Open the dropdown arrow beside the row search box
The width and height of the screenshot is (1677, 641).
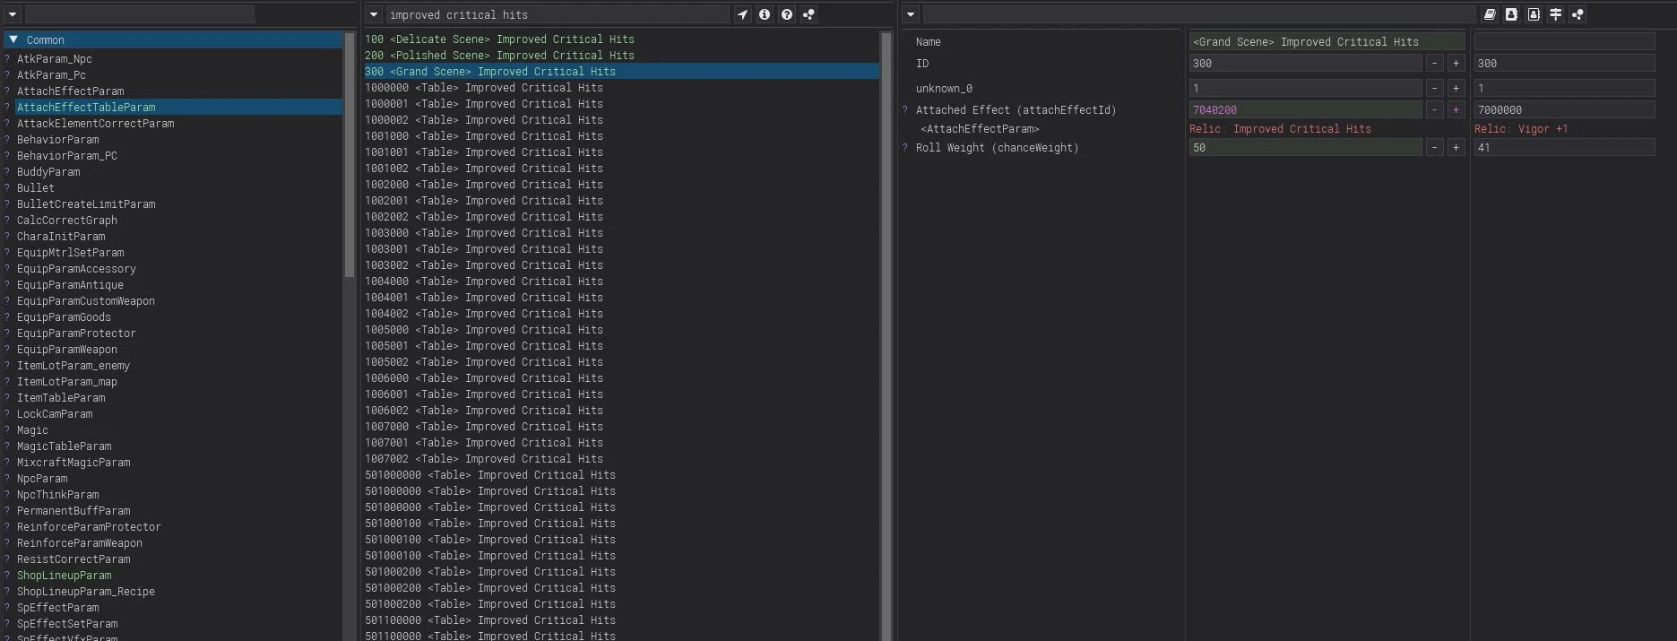(374, 14)
